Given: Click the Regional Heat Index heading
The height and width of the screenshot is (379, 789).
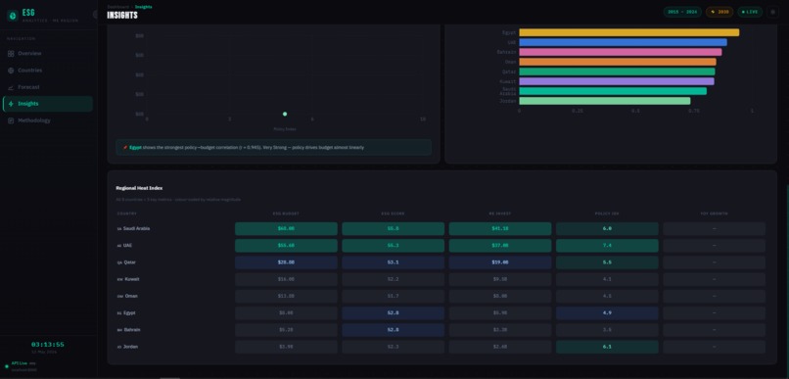Looking at the screenshot, I should click(x=139, y=188).
